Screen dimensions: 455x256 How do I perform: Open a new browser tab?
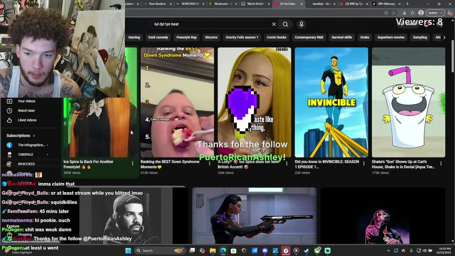(x=407, y=4)
